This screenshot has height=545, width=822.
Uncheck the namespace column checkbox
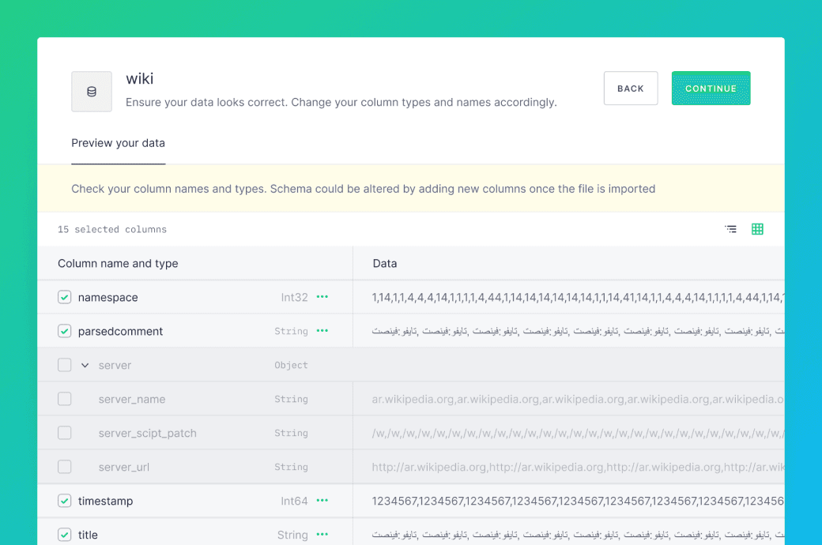tap(65, 297)
